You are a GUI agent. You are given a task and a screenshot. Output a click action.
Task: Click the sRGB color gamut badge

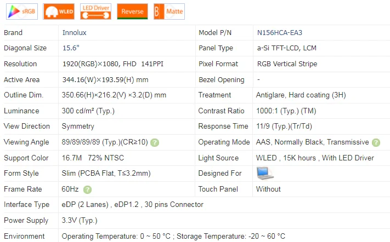tap(22, 11)
